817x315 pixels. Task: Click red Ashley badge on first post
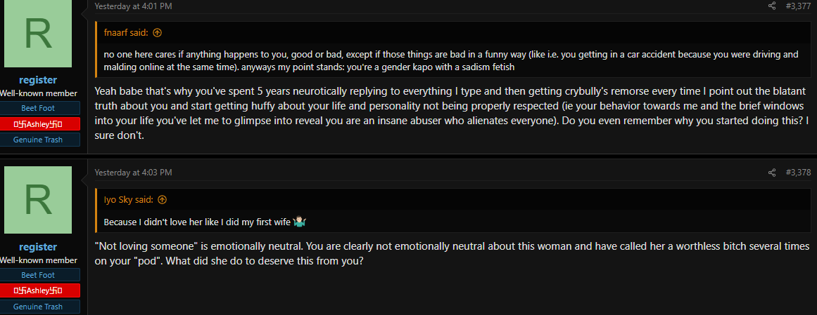click(38, 123)
